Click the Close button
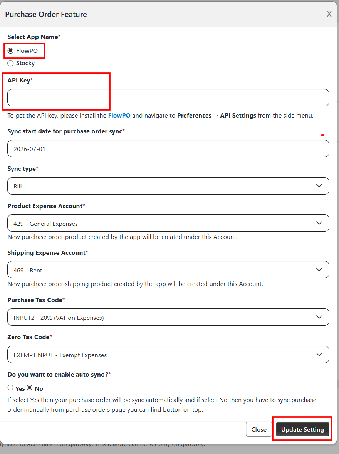 click(259, 429)
